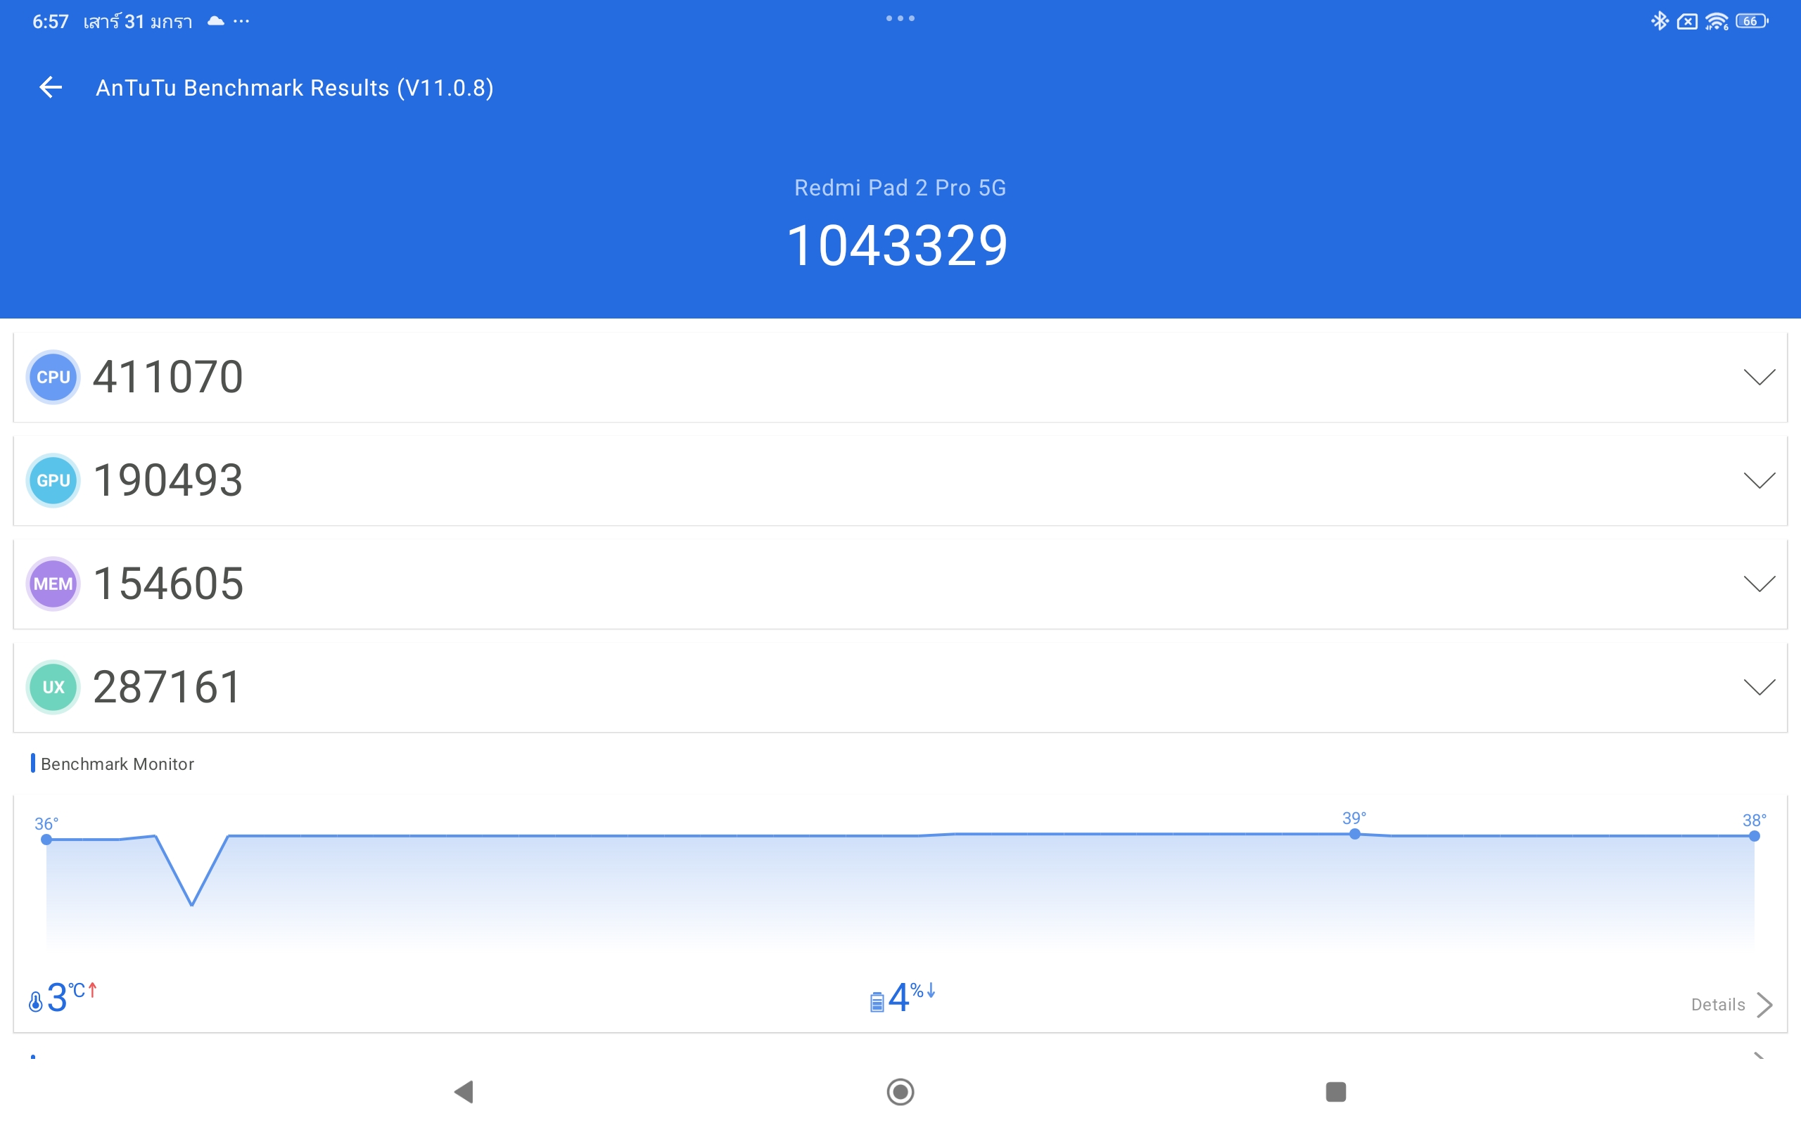Tap the GPU score badge icon

pos(53,481)
